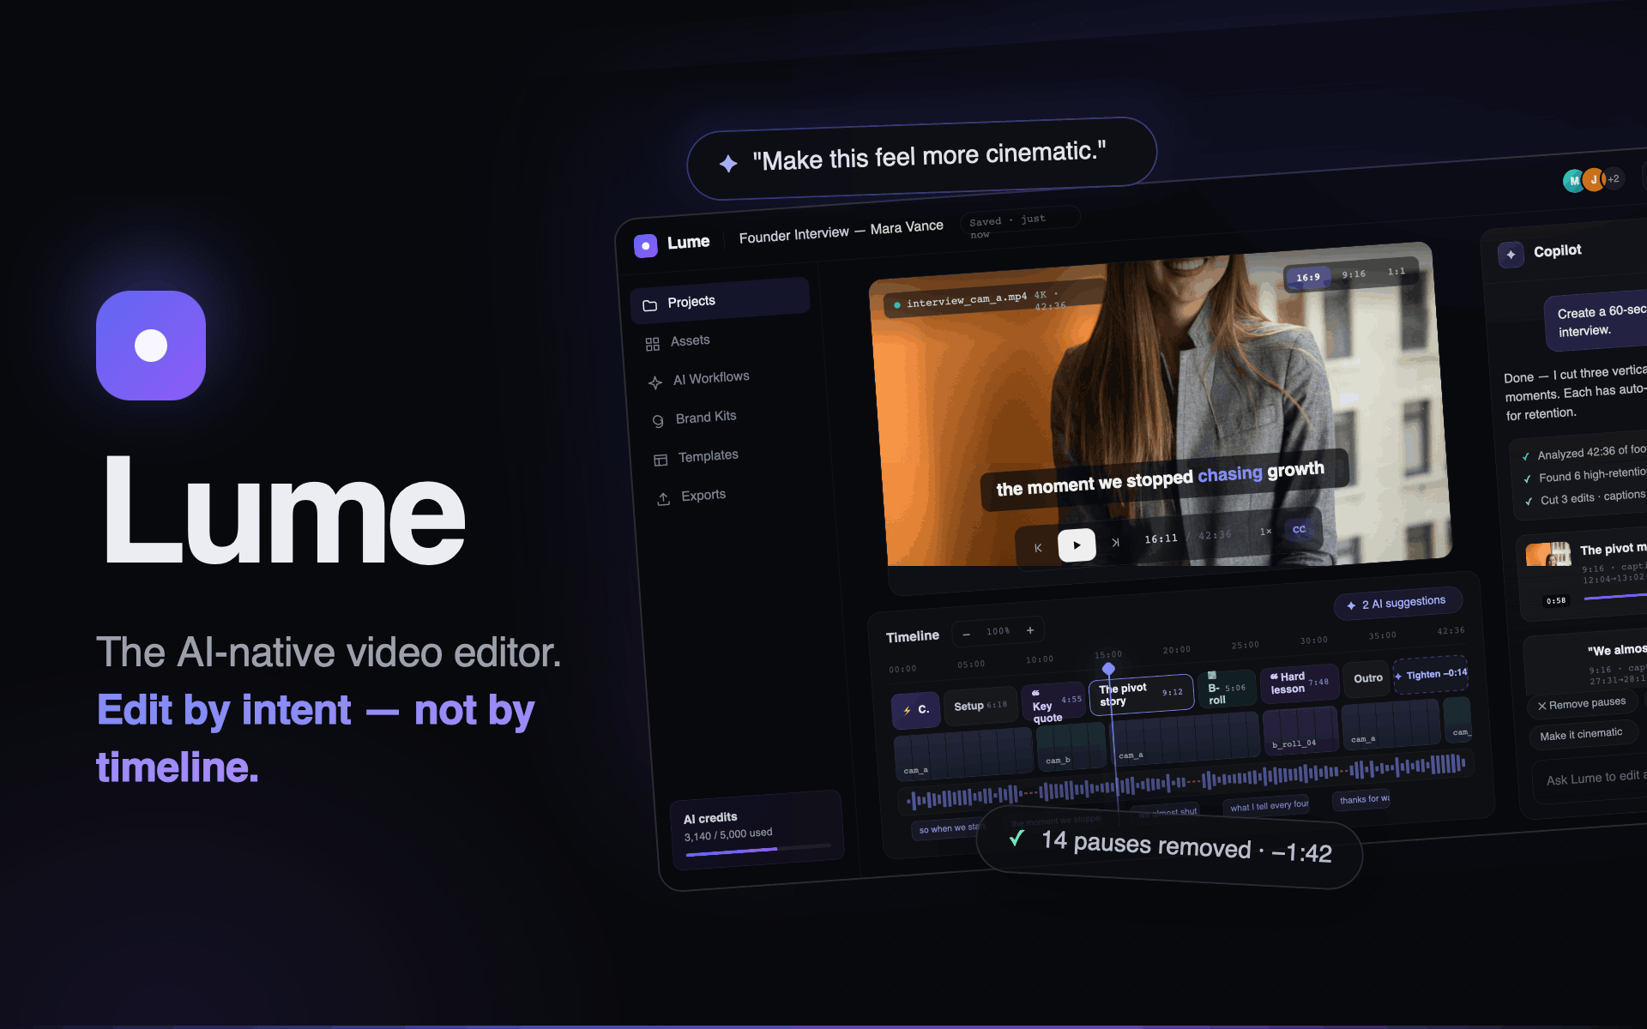Click the Copilot sparkle icon
The image size is (1647, 1029).
pos(1511,255)
